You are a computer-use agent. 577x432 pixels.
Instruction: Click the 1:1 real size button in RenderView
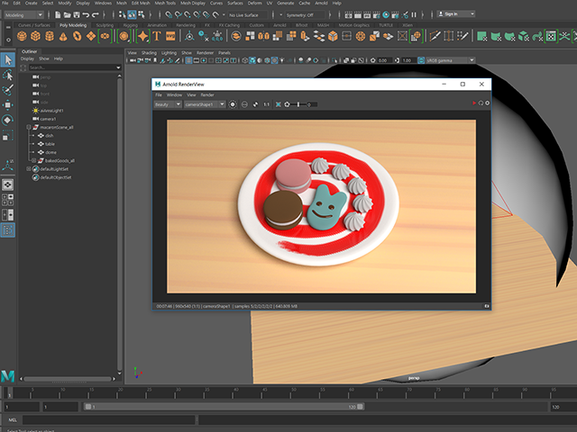267,104
